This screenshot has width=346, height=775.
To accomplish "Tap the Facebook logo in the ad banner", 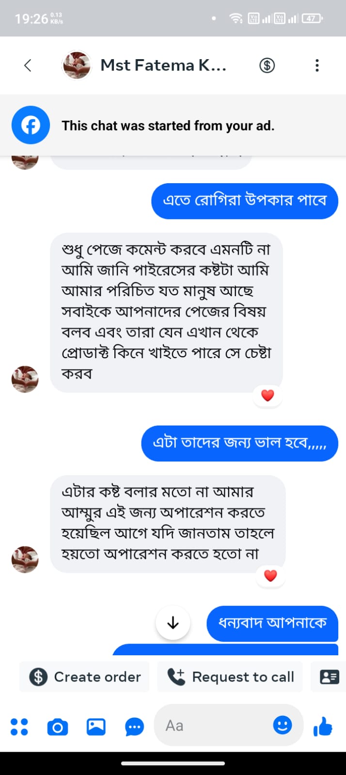I will (x=31, y=126).
